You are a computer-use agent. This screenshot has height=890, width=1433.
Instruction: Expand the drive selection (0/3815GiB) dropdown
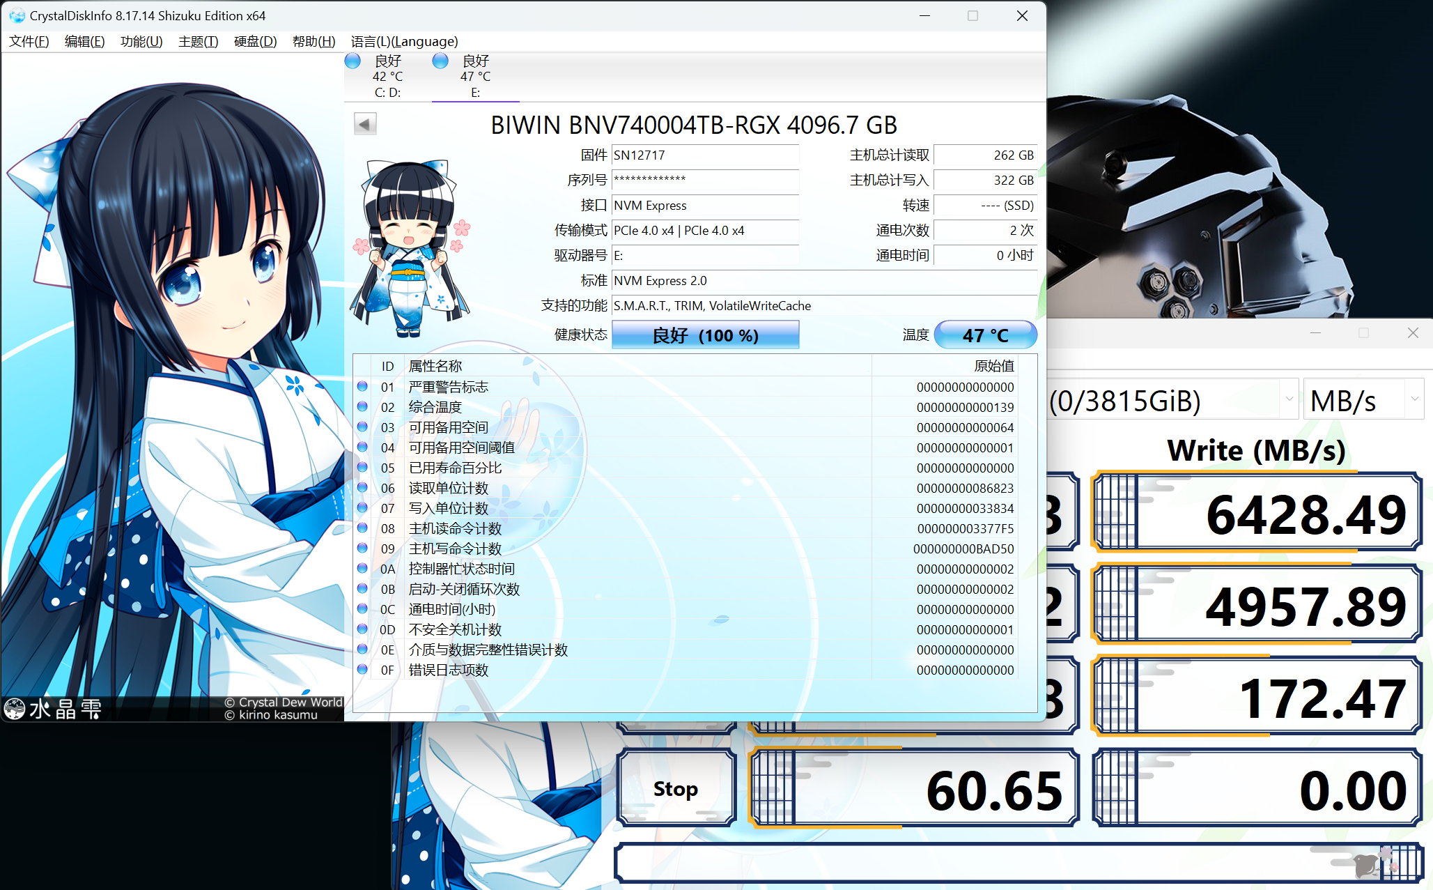pyautogui.click(x=1172, y=400)
